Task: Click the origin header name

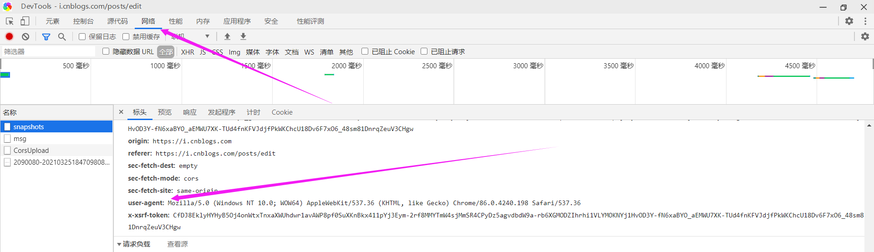Action: 138,141
